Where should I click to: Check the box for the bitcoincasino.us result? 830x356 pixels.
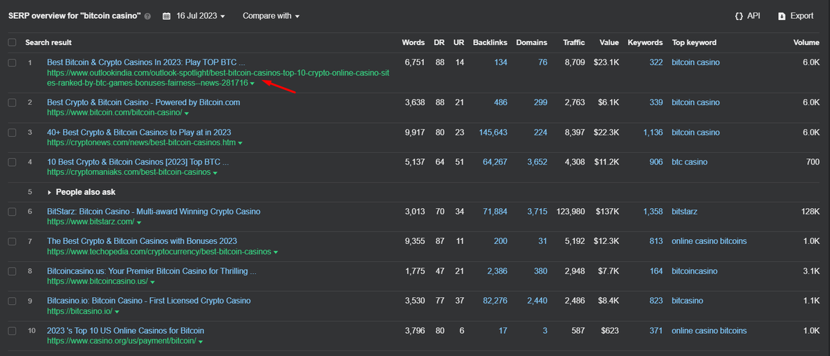pyautogui.click(x=12, y=271)
